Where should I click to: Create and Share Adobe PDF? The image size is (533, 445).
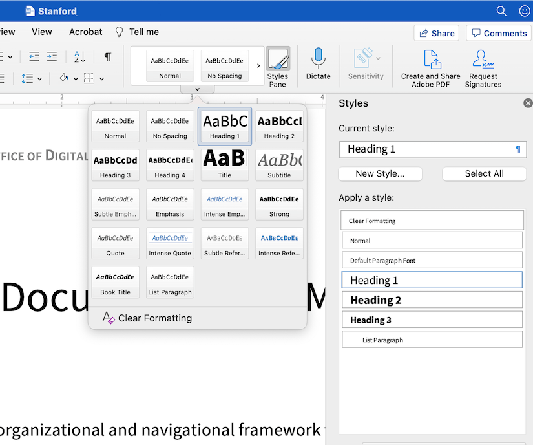(430, 65)
